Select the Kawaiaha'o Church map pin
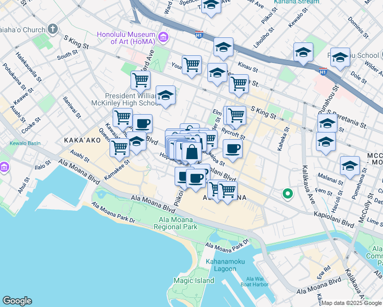Viewport: 383px width, 307px height. point(53,29)
